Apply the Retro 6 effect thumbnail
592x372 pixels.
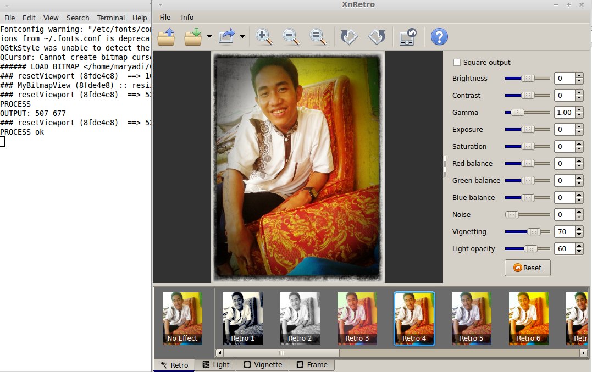coord(528,319)
